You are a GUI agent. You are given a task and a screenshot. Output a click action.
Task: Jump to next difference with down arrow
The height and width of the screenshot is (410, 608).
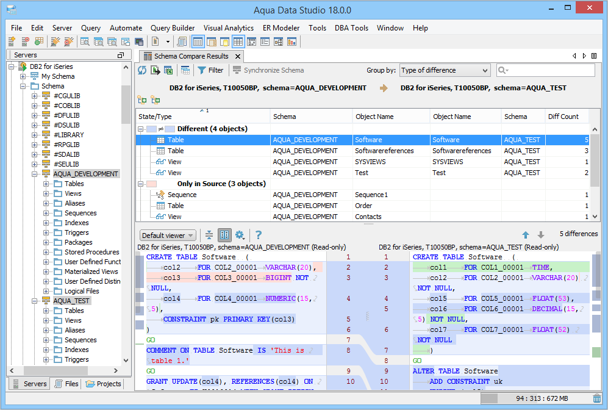click(x=540, y=235)
